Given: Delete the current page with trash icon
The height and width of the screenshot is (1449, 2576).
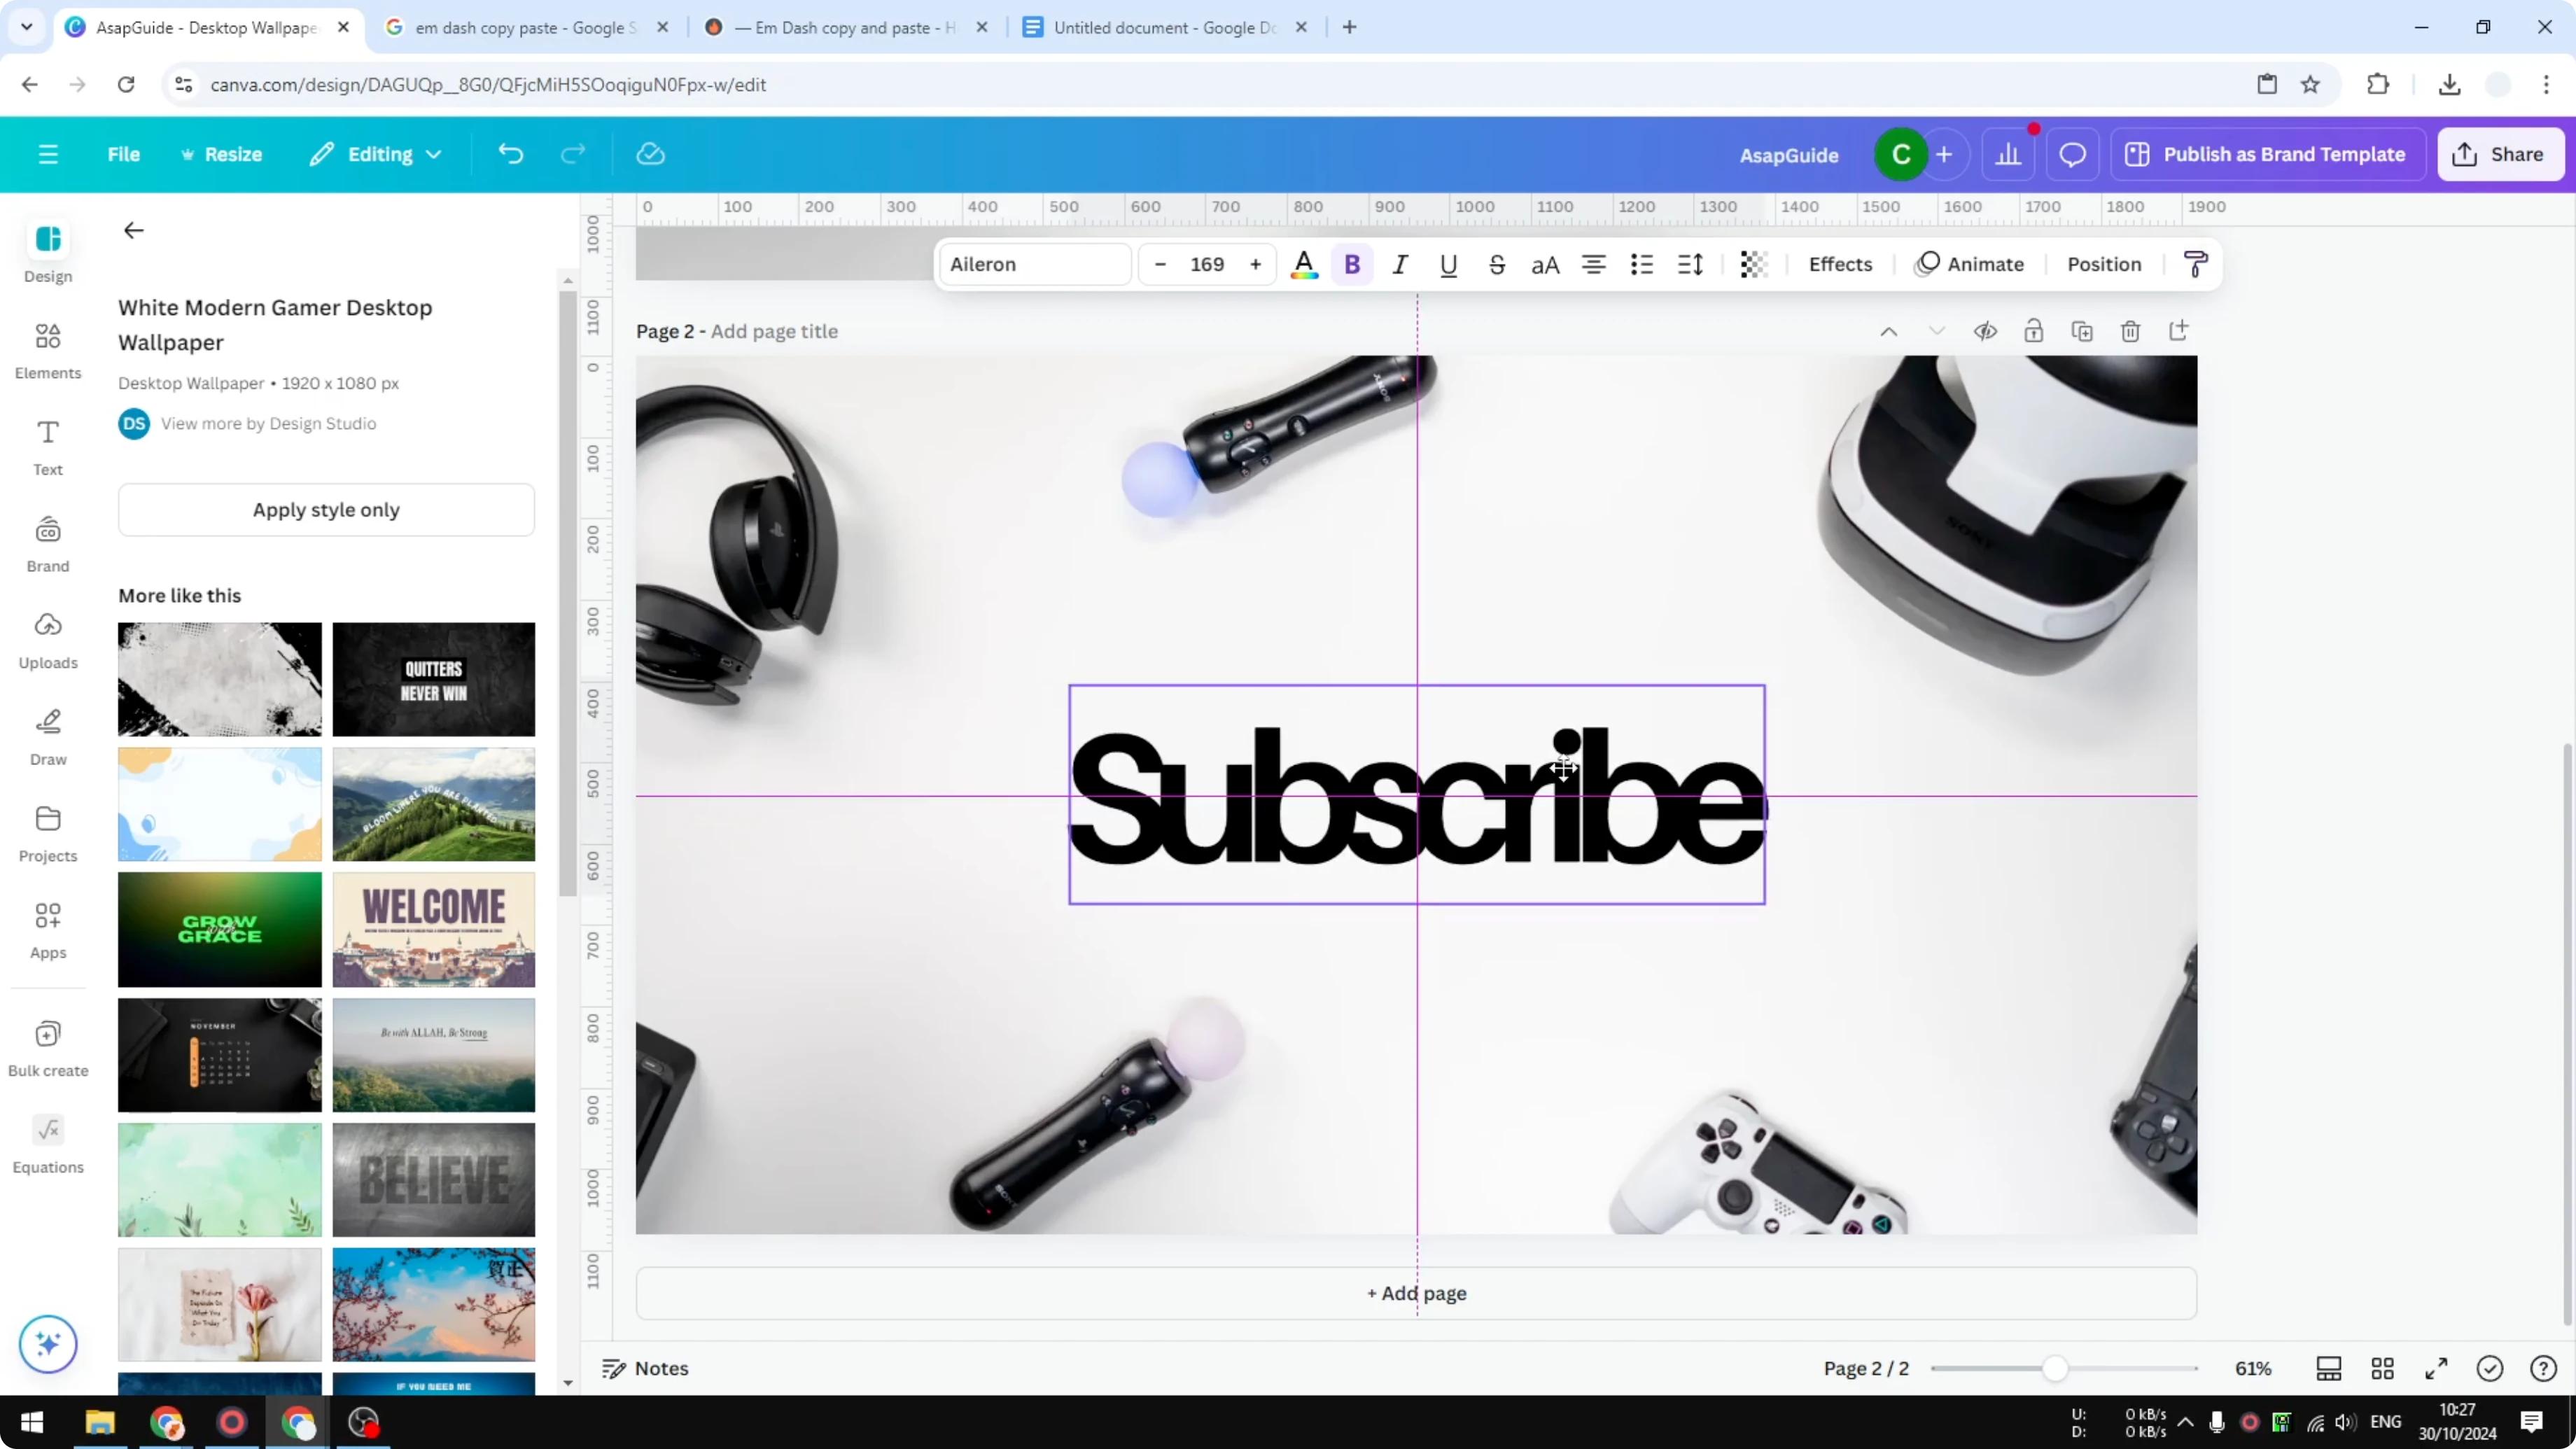Looking at the screenshot, I should pos(2130,331).
